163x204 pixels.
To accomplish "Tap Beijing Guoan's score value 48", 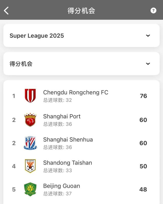I will (x=143, y=189).
